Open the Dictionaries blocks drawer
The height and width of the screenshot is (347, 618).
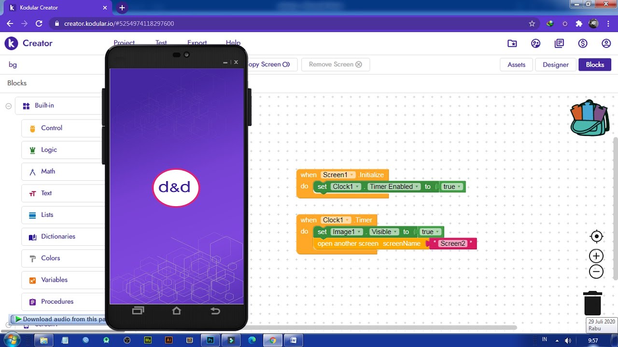pyautogui.click(x=63, y=237)
